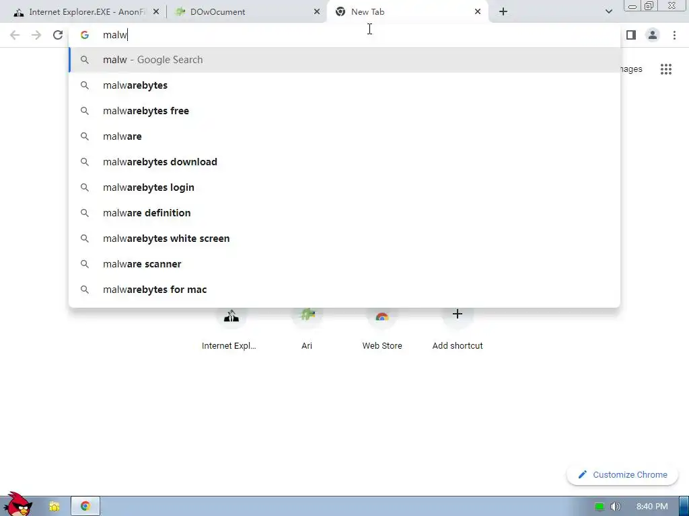Choose 'malw - Google Search' suggestion
This screenshot has height=516, width=689.
click(x=344, y=60)
